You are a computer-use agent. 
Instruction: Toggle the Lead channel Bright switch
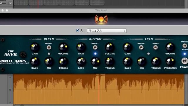141,47
